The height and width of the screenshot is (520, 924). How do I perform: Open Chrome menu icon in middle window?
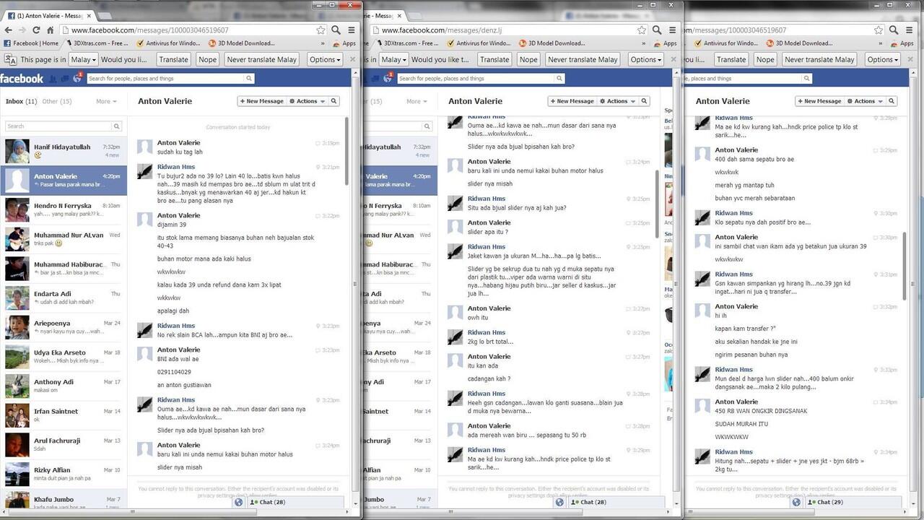pyautogui.click(x=672, y=30)
